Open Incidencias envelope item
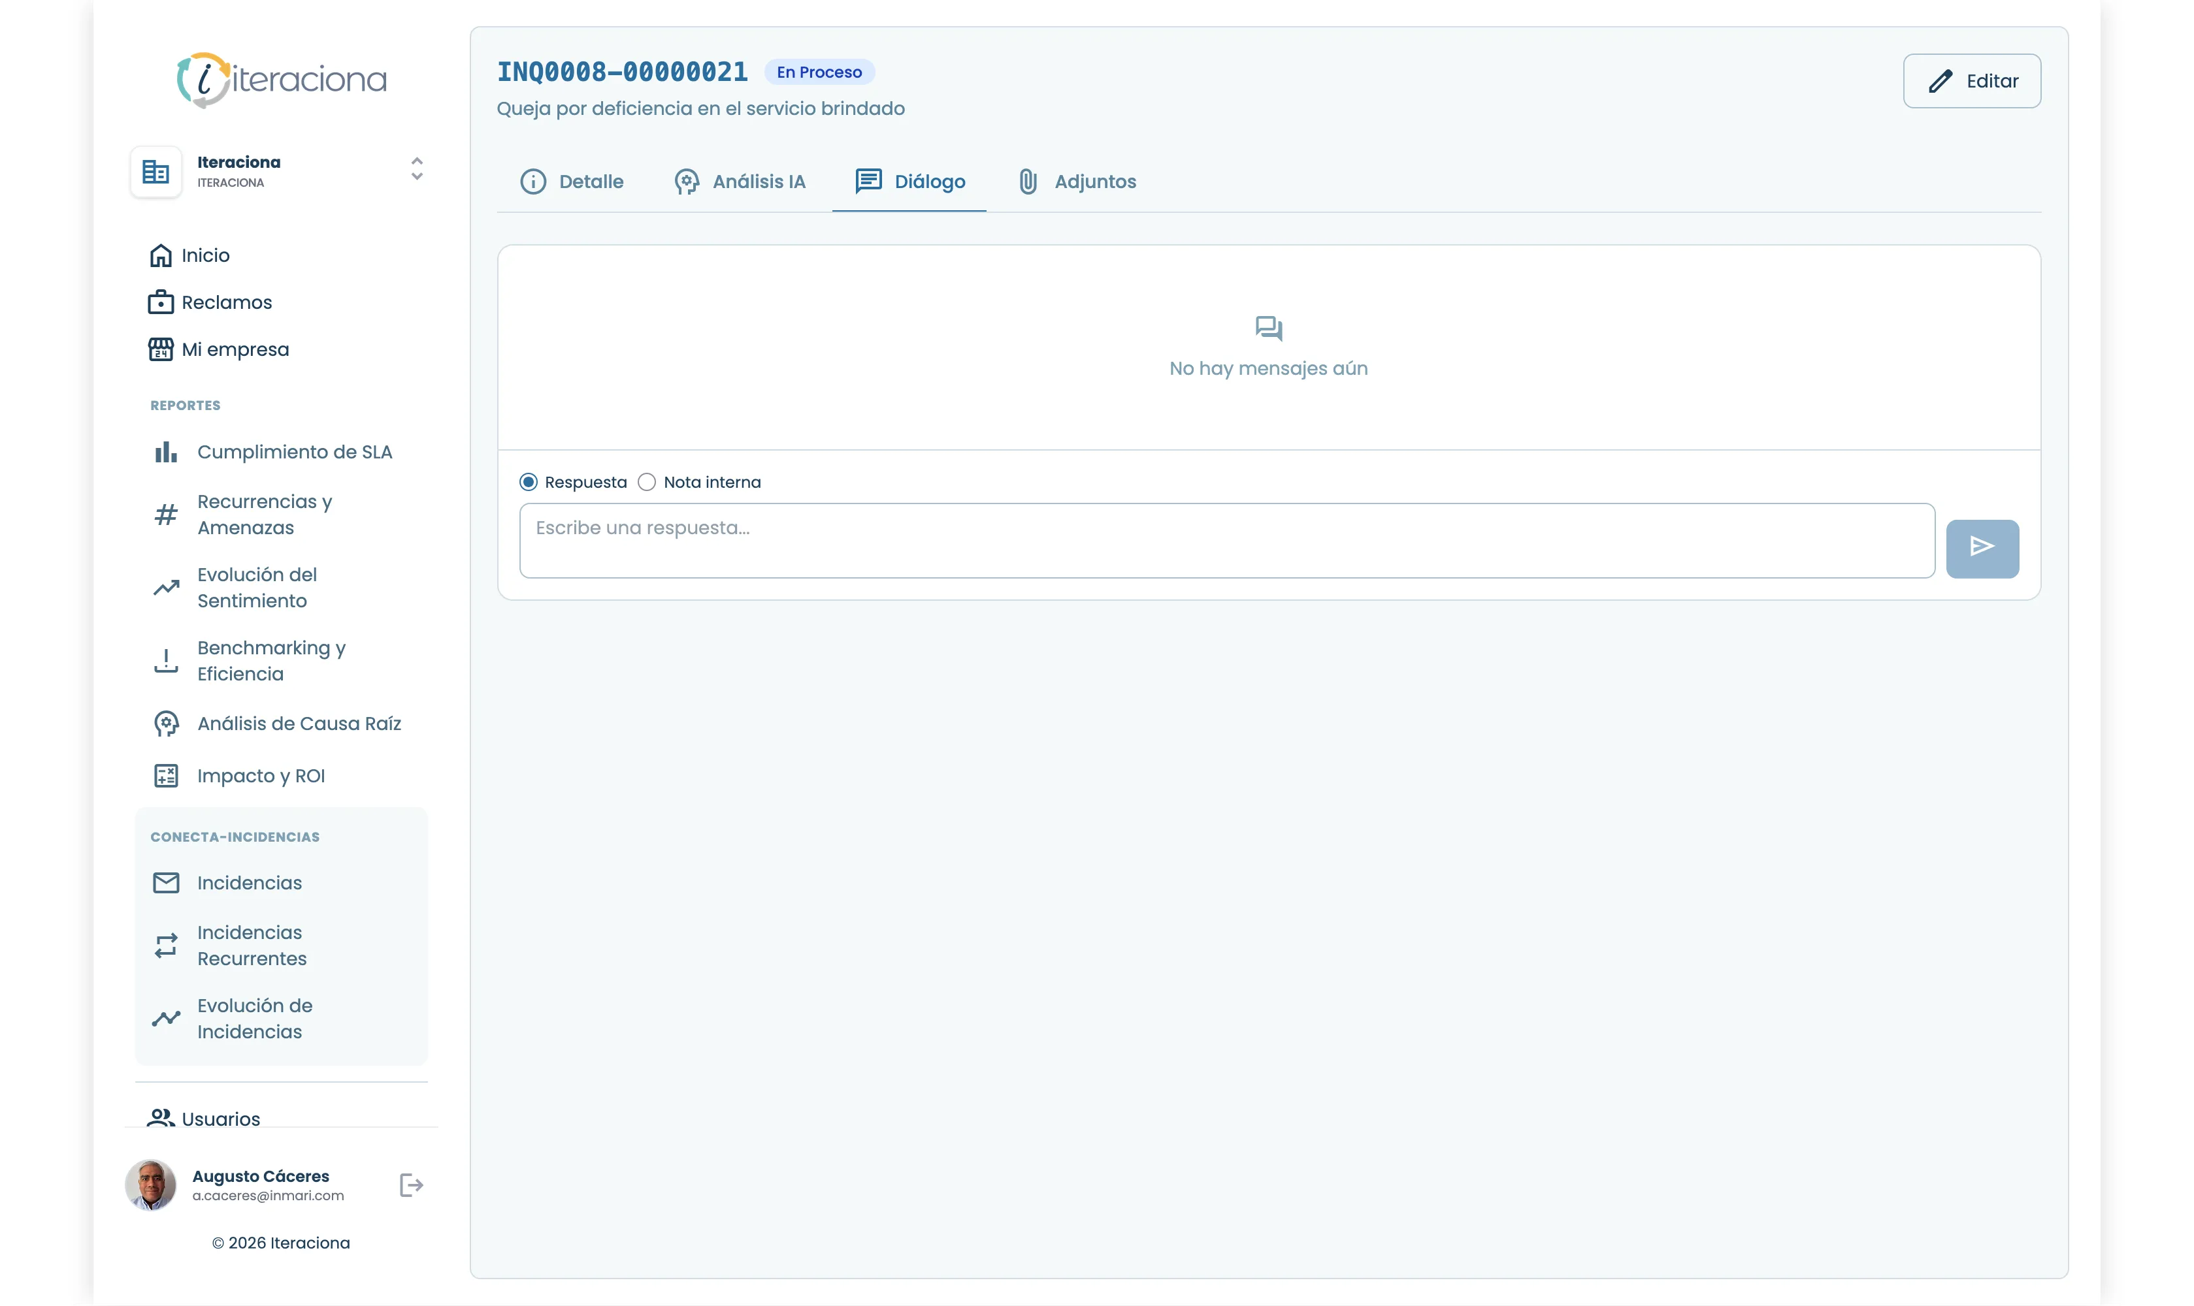This screenshot has width=2194, height=1306. point(249,883)
